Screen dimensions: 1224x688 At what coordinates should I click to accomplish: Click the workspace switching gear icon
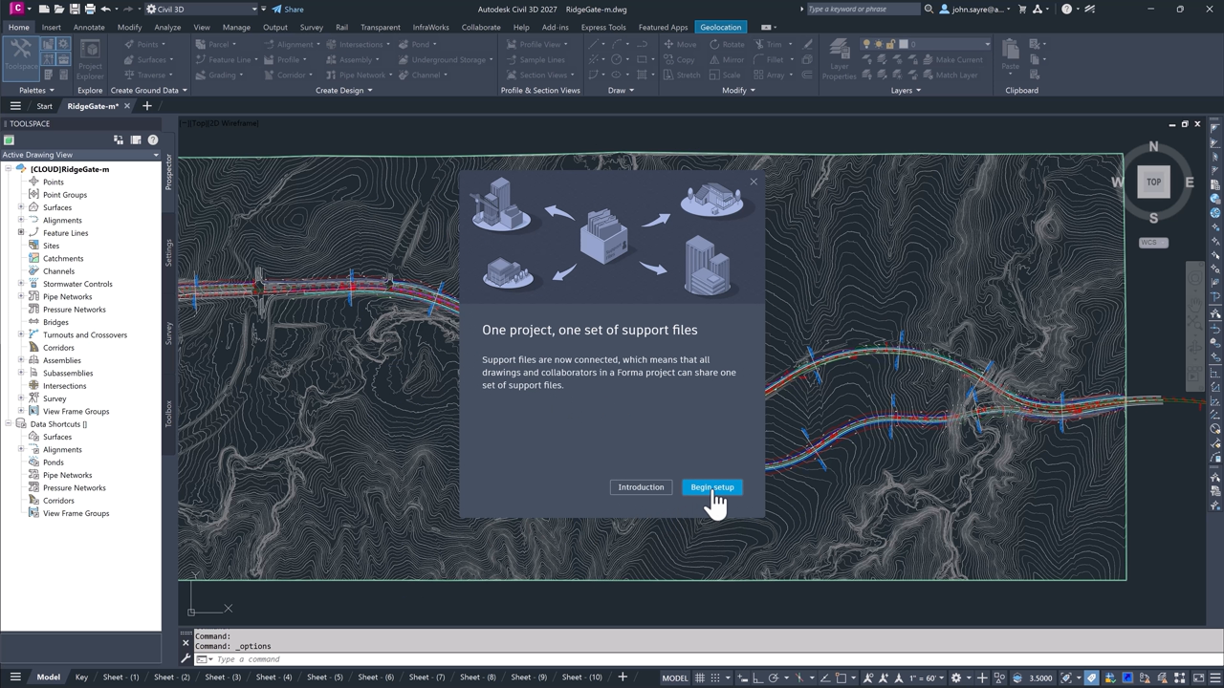[956, 677]
